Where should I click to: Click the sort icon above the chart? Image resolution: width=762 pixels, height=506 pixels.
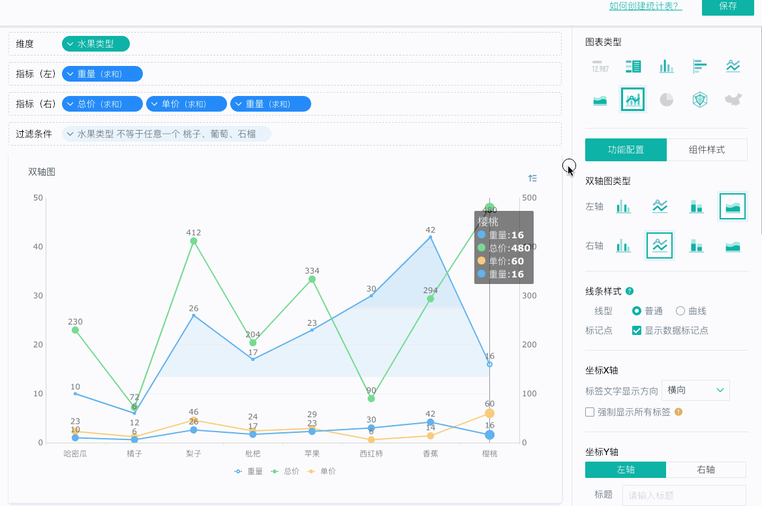[x=532, y=178]
